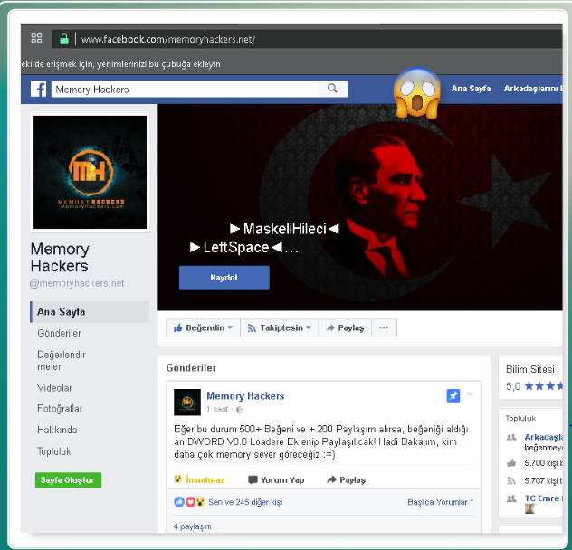This screenshot has height=550, width=572.
Task: Open the three-dots more options button
Action: (384, 327)
